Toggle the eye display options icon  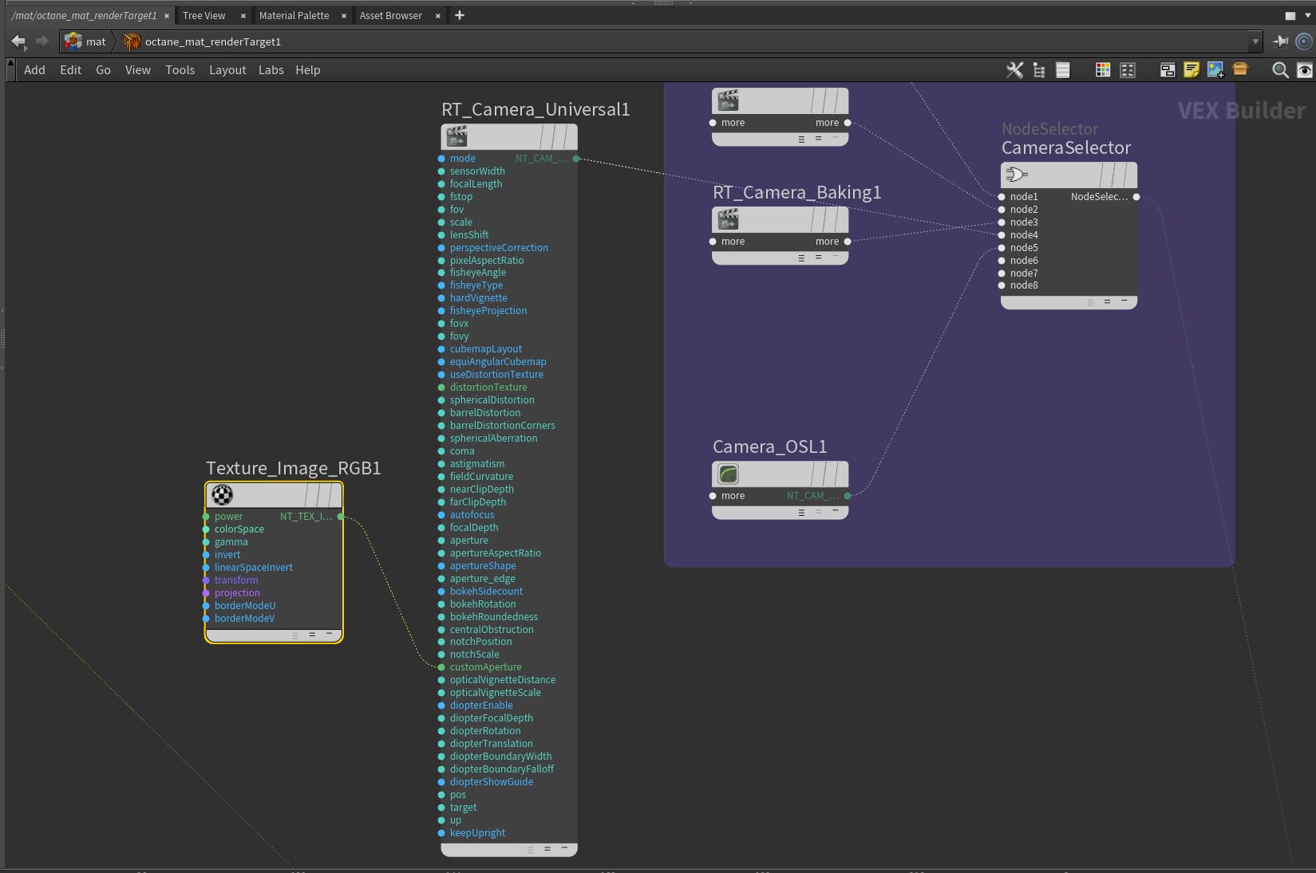click(1305, 70)
